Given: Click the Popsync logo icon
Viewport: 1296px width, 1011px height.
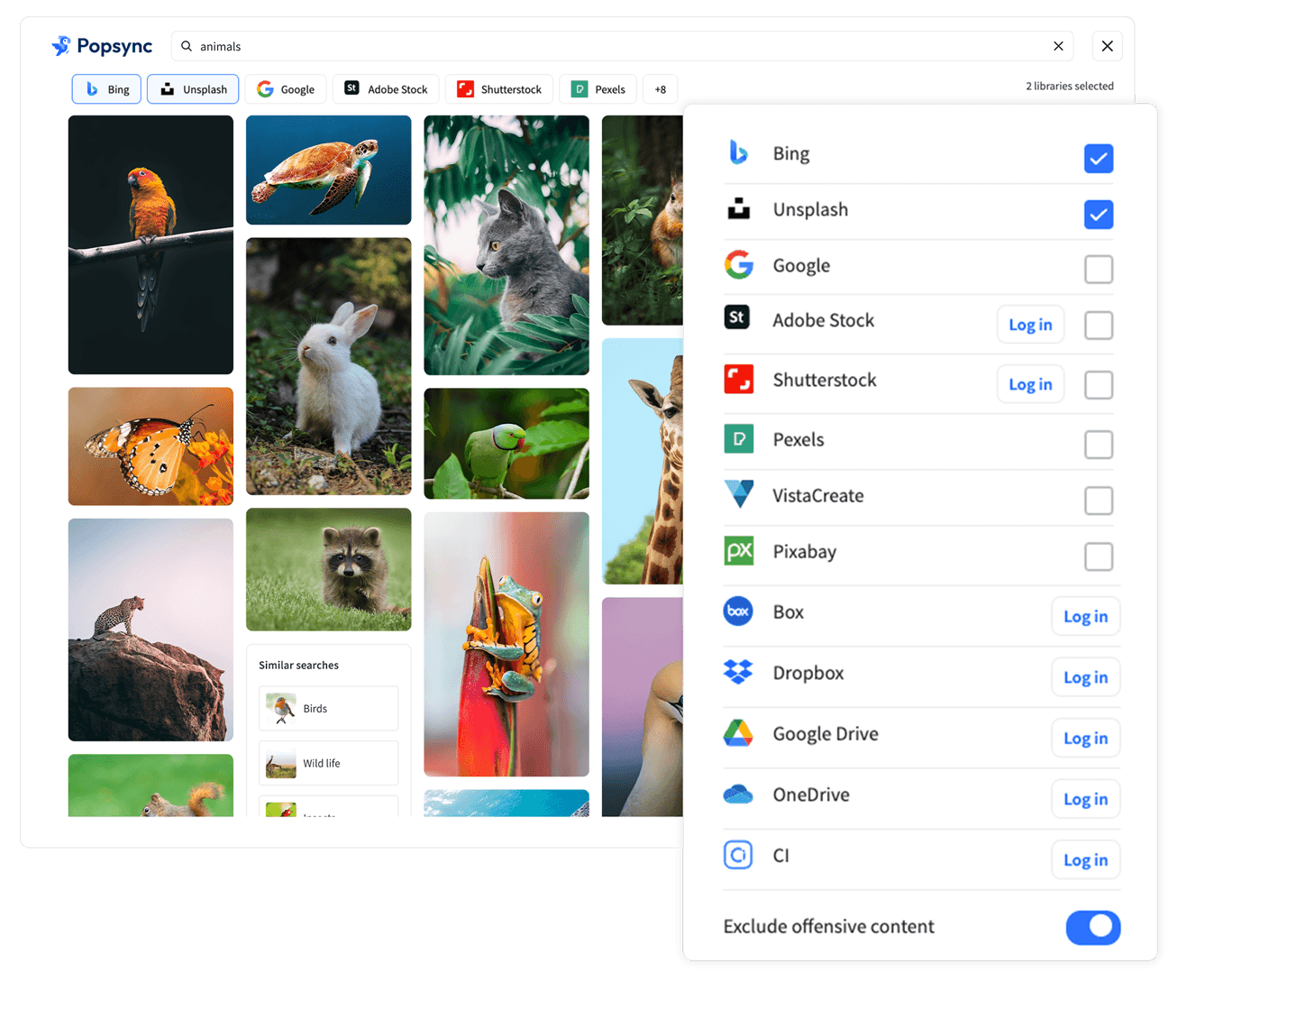Looking at the screenshot, I should (x=61, y=46).
